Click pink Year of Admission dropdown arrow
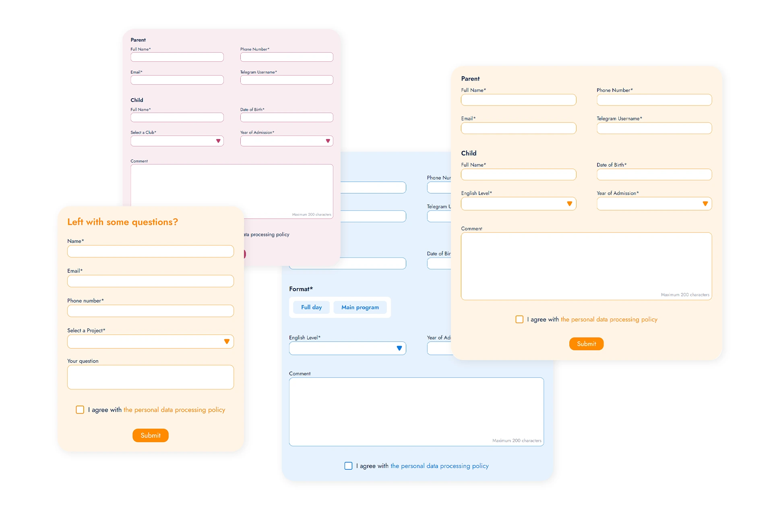The image size is (773, 516). pyautogui.click(x=328, y=141)
